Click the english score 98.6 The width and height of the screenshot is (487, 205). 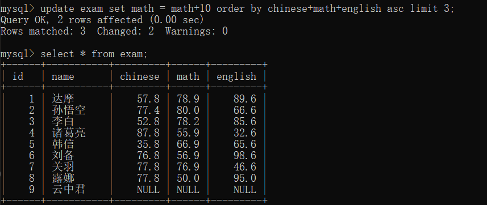coord(245,156)
